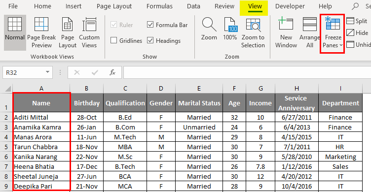Select column E header
The width and height of the screenshot is (371, 192).
click(x=199, y=89)
